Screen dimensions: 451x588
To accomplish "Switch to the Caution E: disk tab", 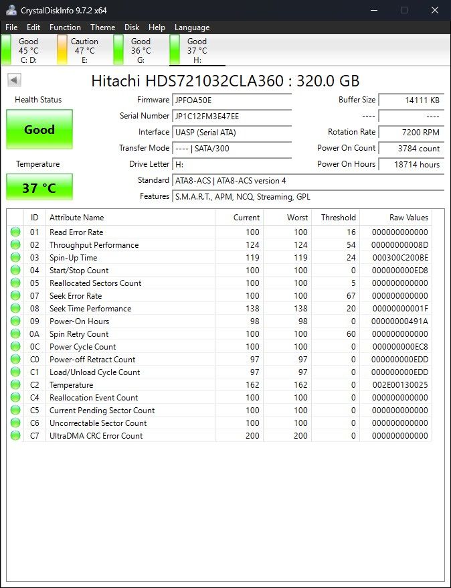I will tap(85, 50).
